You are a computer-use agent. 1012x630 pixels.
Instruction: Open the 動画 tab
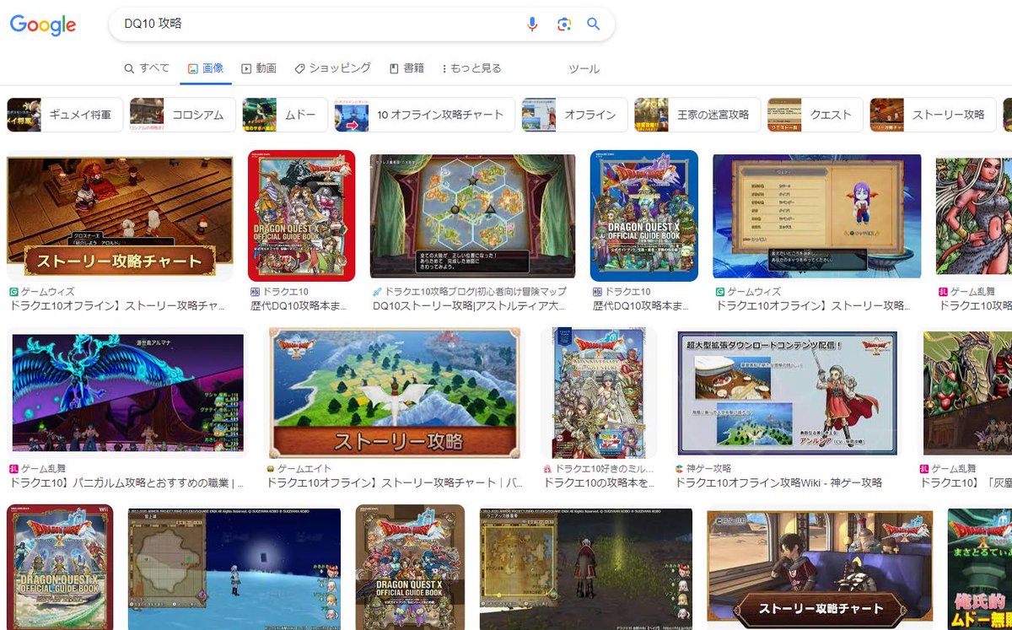tap(259, 68)
